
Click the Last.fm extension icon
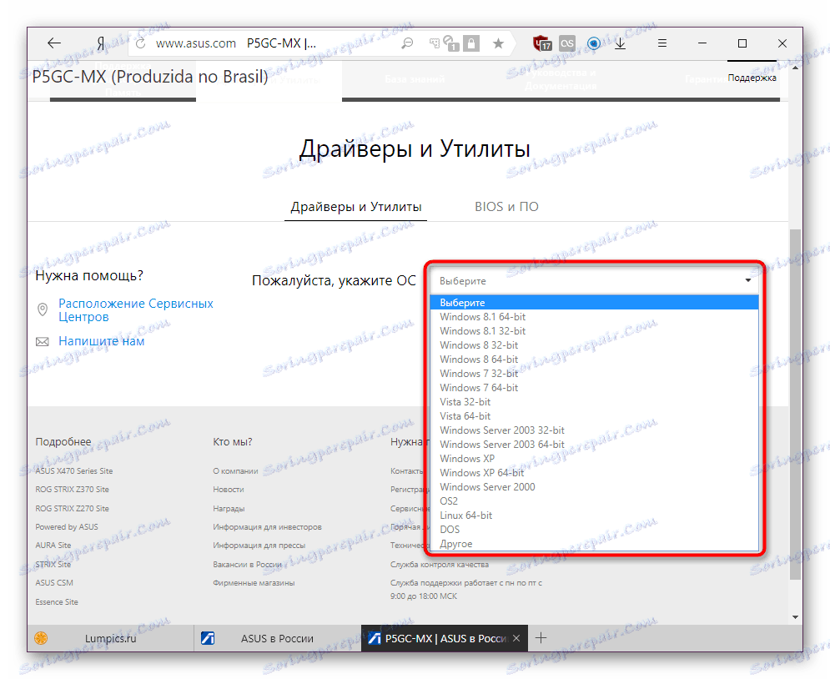coord(567,43)
